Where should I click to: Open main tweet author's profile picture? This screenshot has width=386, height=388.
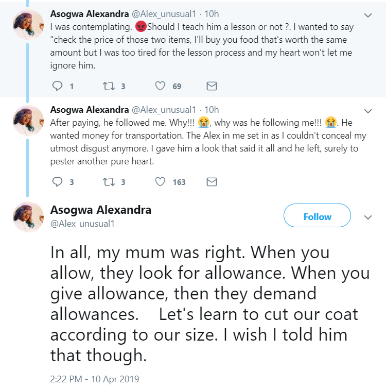click(28, 216)
